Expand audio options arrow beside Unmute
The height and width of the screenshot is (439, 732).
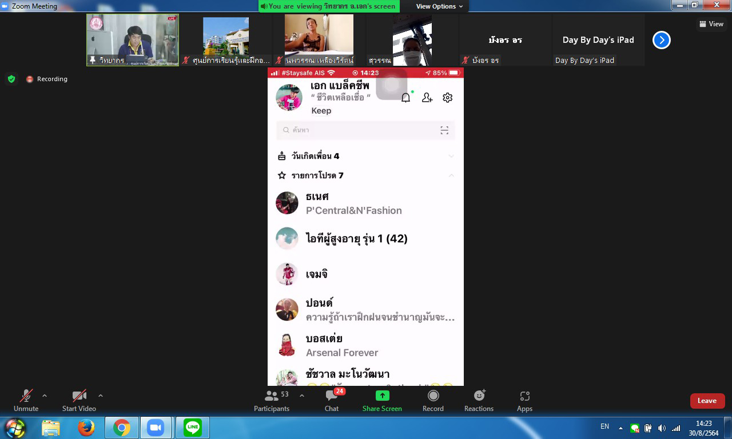point(45,396)
